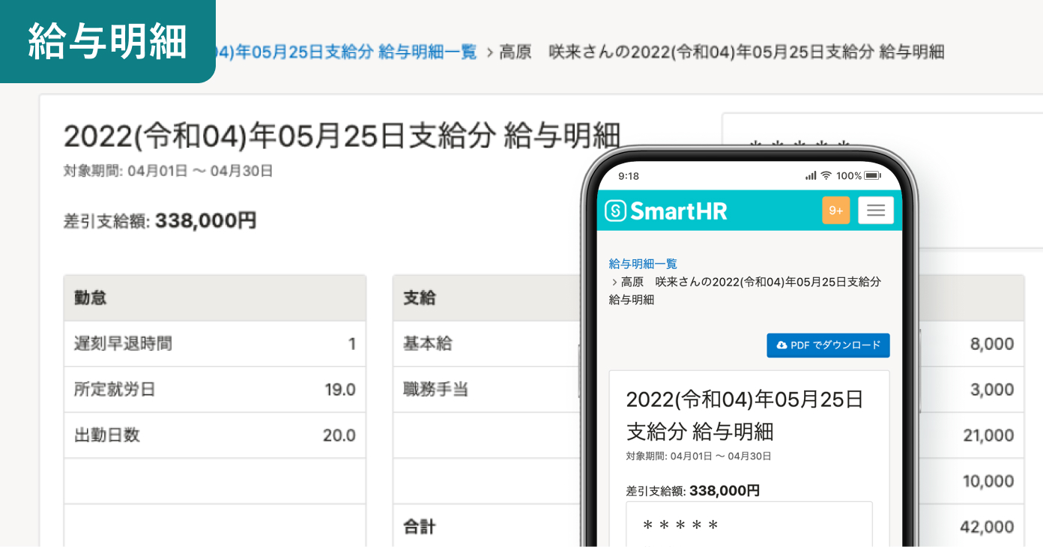The height and width of the screenshot is (547, 1043).
Task: Click the 20.0 value for 出勤日数
Action: (339, 435)
